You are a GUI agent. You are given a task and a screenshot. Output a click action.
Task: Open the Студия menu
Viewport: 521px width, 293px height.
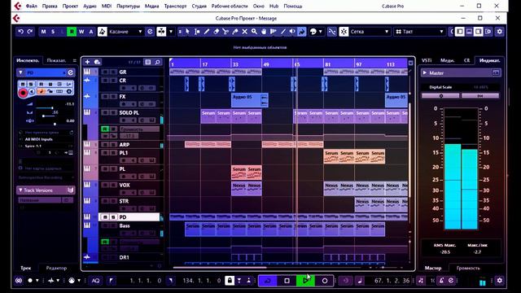click(x=199, y=6)
